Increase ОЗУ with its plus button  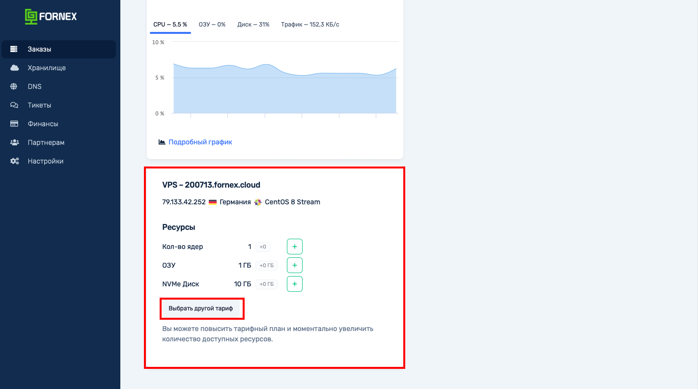[295, 265]
